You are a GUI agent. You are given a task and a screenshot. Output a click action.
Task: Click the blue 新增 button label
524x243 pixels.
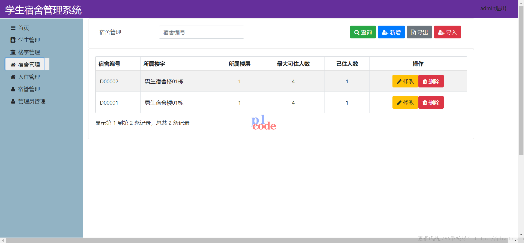pyautogui.click(x=395, y=32)
